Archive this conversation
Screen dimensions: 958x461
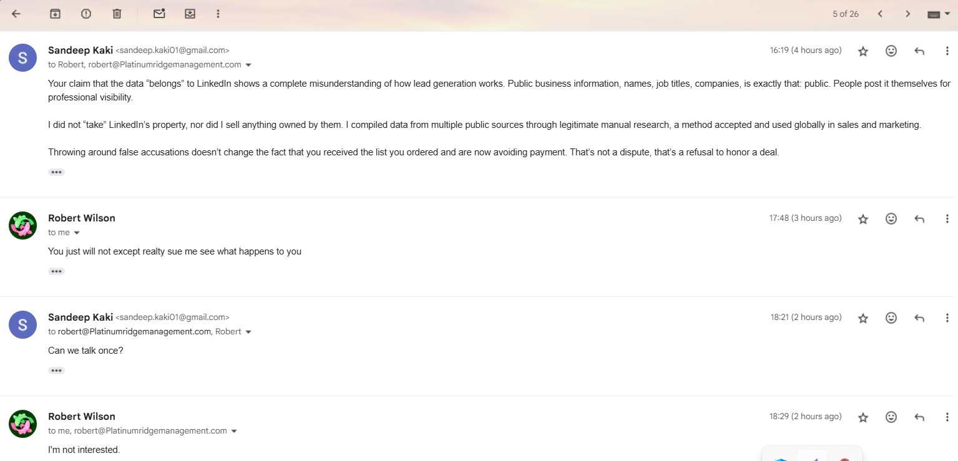(x=55, y=14)
